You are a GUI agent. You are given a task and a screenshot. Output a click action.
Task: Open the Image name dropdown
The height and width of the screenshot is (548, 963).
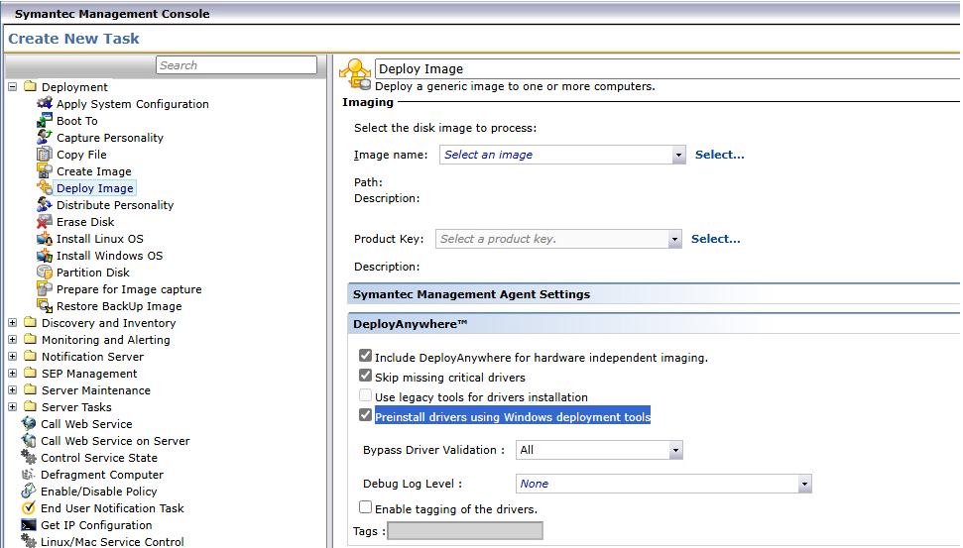click(677, 155)
